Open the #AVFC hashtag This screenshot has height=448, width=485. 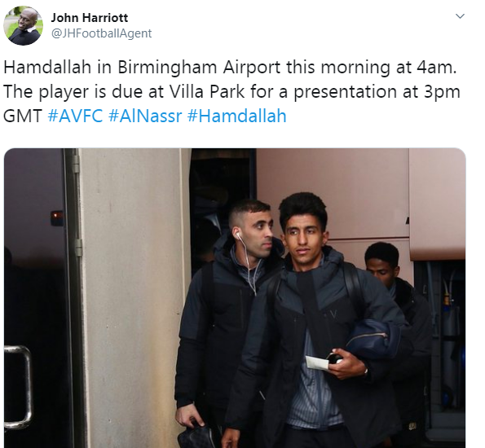point(75,116)
